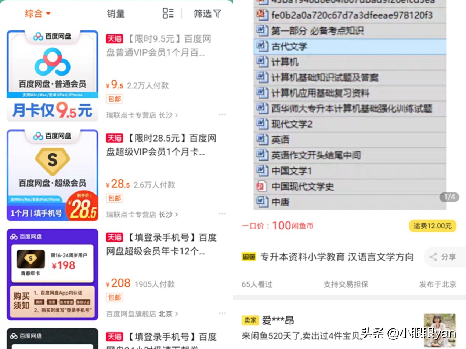Click the image file icon beside fe0b2a0a file
The image size is (466, 349).
263,15
